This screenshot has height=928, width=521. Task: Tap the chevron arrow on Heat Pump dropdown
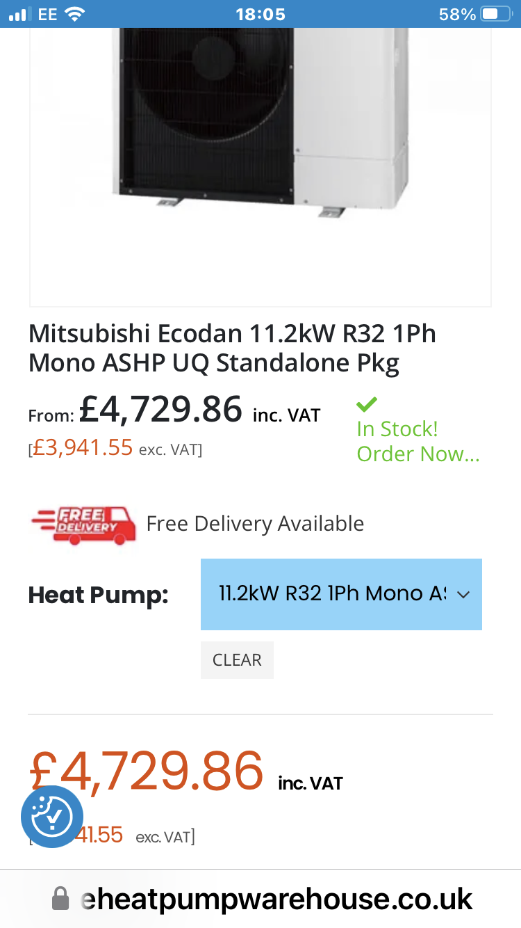coord(463,594)
